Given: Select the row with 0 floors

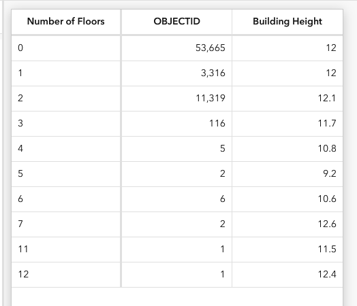Looking at the screenshot, I should tap(177, 48).
